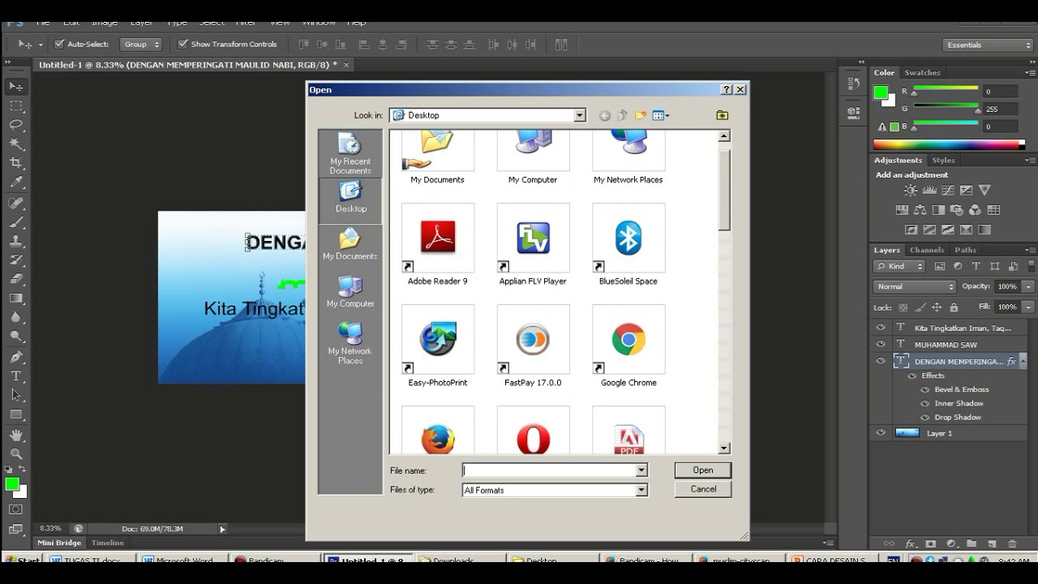Select the Pen tool
Image resolution: width=1038 pixels, height=584 pixels.
point(16,356)
